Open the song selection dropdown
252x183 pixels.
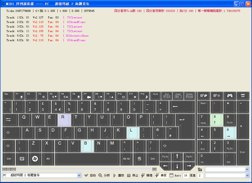click(x=79, y=175)
